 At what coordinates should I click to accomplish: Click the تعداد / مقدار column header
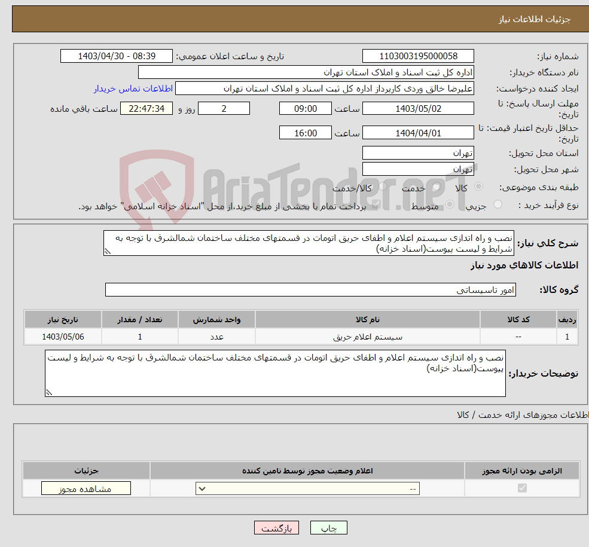[x=140, y=319]
